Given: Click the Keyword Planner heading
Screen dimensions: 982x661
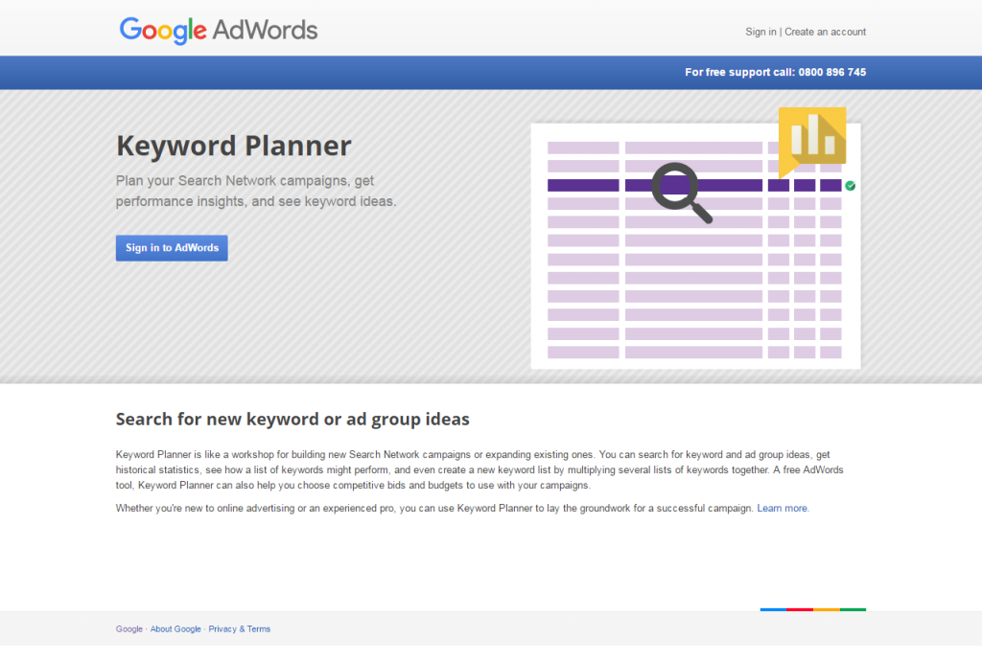Looking at the screenshot, I should 234,146.
